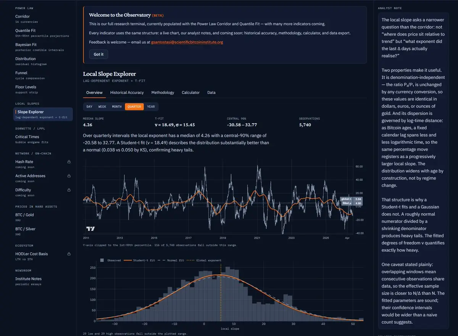Open Difficulty sidebar item
Viewport: 458px width, 336px height.
(x=43, y=192)
